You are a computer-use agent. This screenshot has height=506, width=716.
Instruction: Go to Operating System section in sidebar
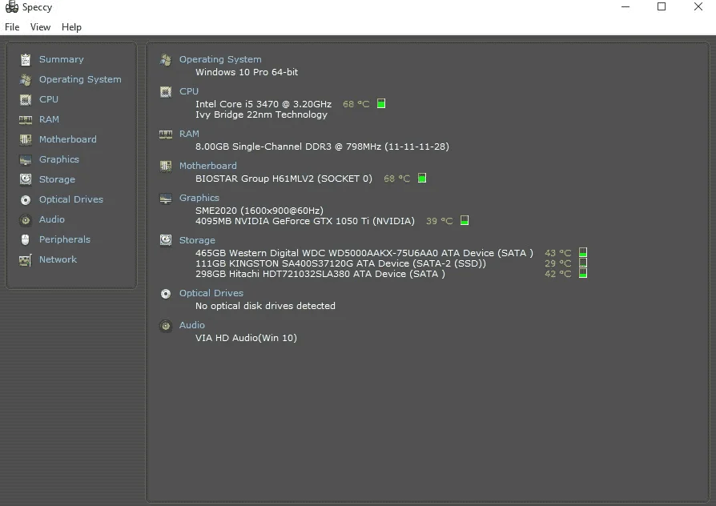coord(80,79)
